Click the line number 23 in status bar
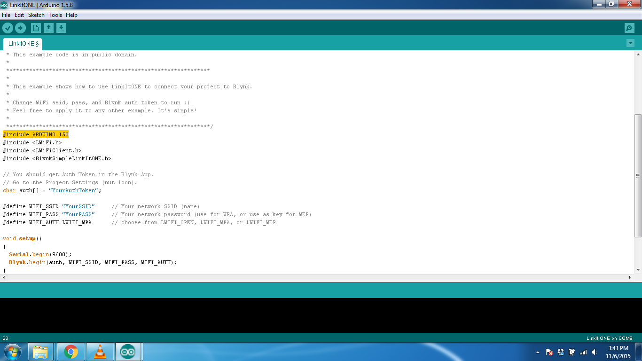This screenshot has width=642, height=361. point(6,338)
